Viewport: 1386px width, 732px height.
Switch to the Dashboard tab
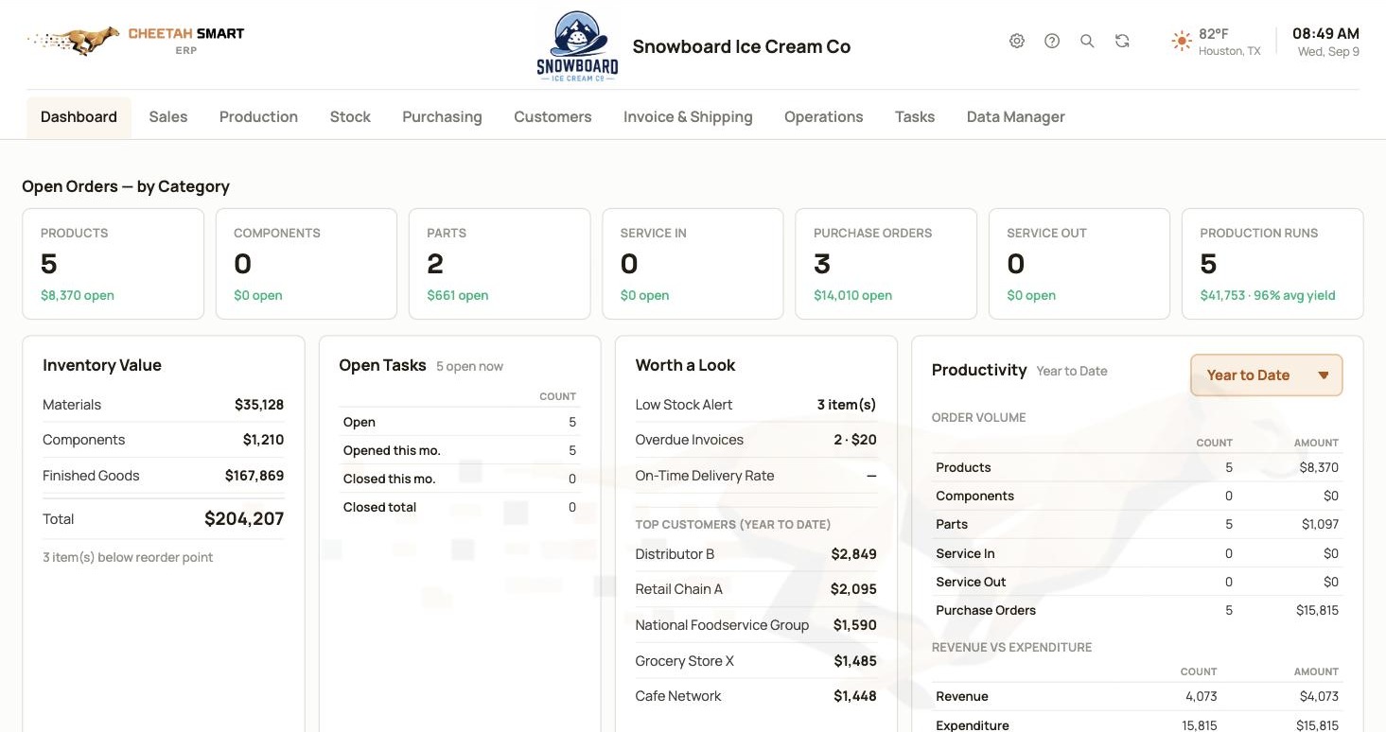pos(79,117)
